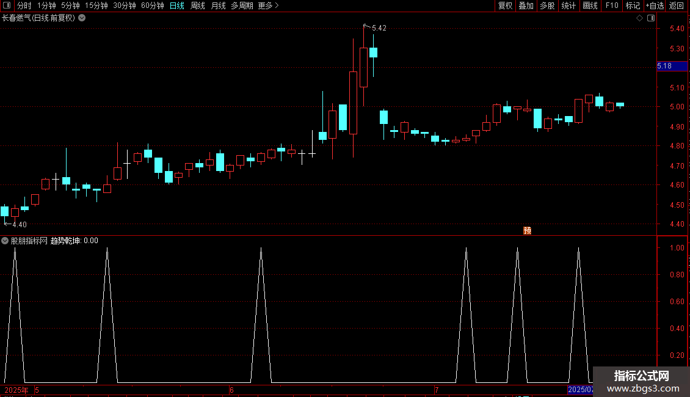Open 多股 multi-stock view

[x=547, y=5]
